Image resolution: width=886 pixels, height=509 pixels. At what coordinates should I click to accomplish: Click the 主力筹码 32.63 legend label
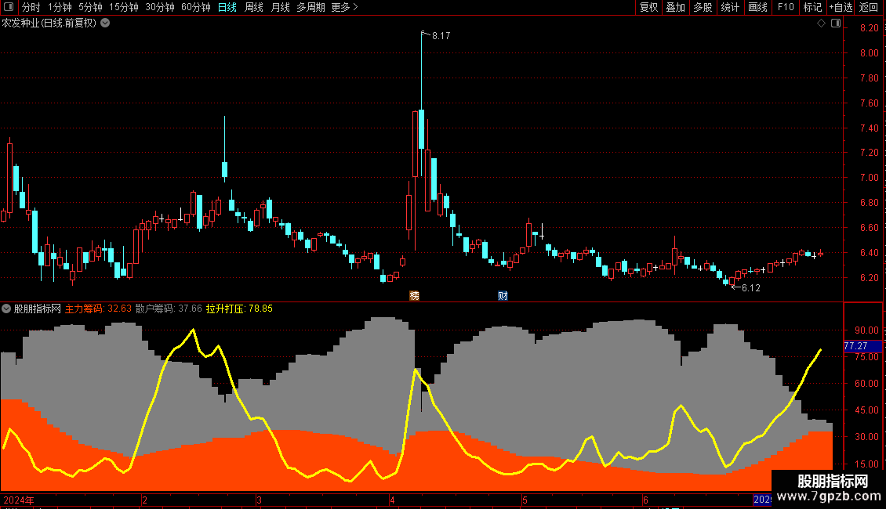(98, 309)
